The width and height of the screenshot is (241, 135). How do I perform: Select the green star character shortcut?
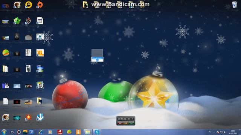pyautogui.click(x=17, y=21)
